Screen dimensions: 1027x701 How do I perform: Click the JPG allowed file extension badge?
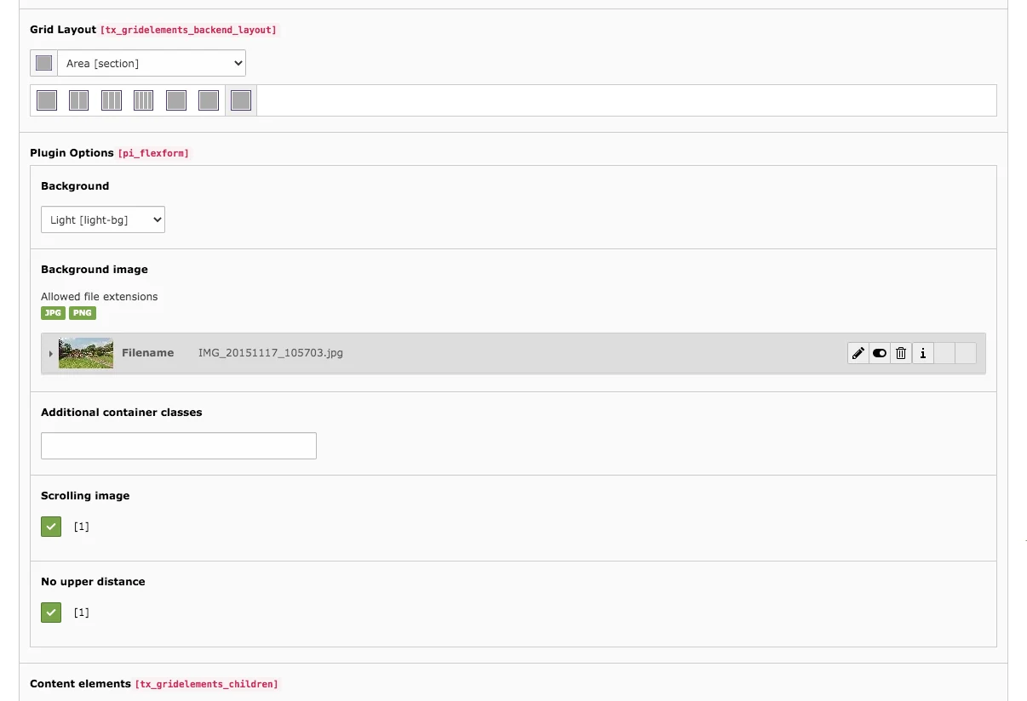pyautogui.click(x=53, y=312)
